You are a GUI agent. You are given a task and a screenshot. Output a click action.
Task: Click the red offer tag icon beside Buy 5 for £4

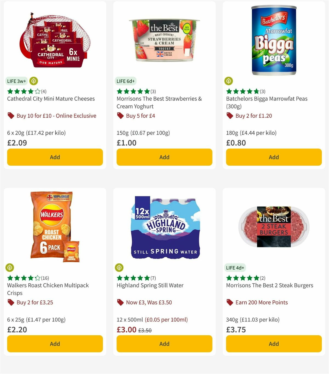120,116
